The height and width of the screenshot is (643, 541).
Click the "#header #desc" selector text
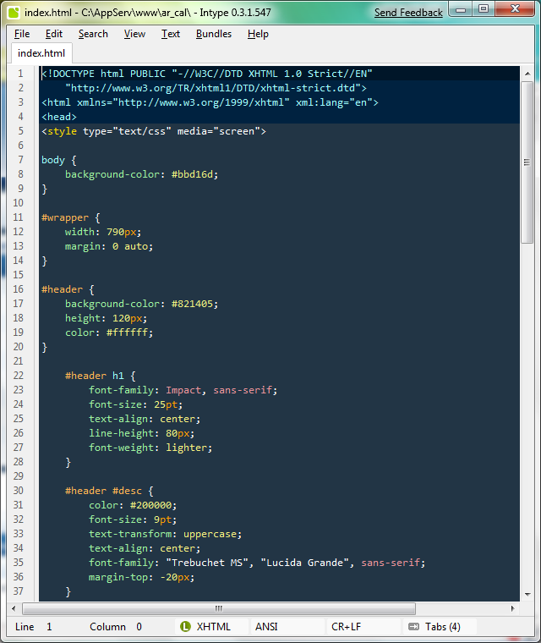point(103,491)
